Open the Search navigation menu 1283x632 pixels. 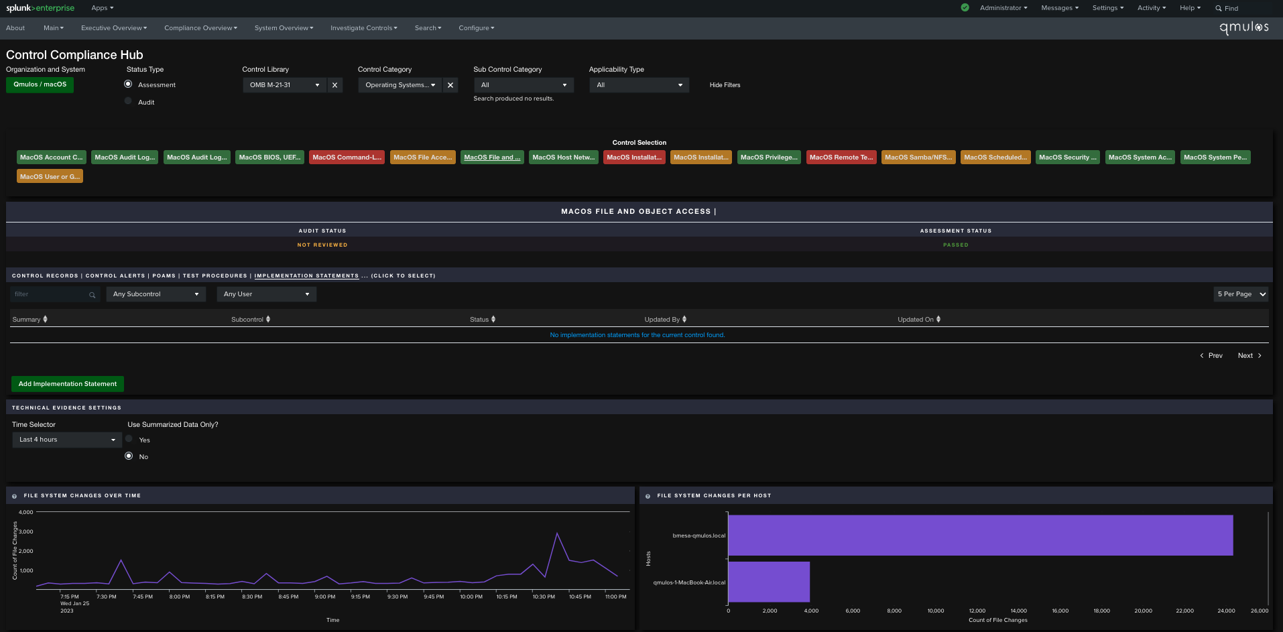point(428,28)
